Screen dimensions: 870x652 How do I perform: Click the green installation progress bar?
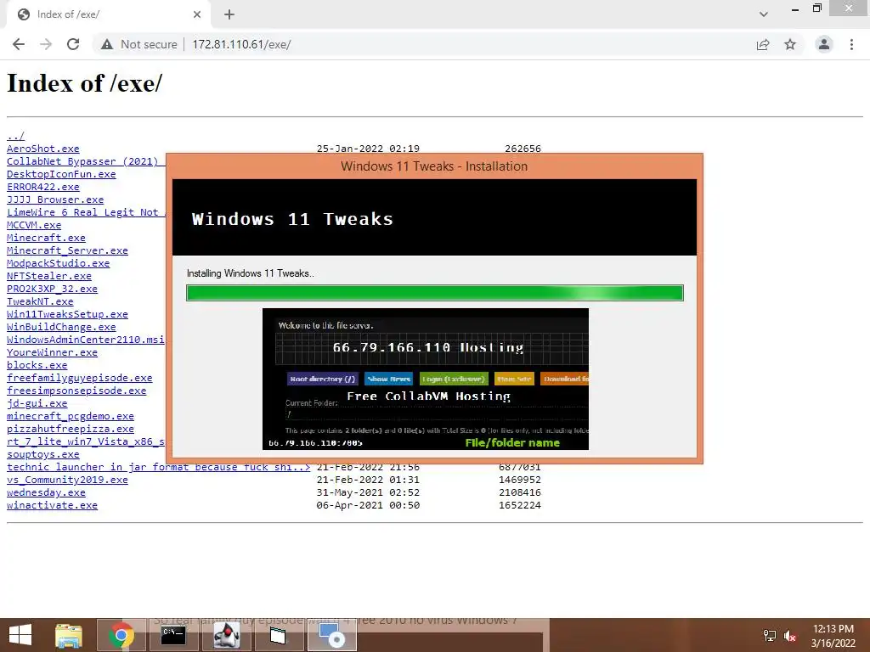click(435, 293)
